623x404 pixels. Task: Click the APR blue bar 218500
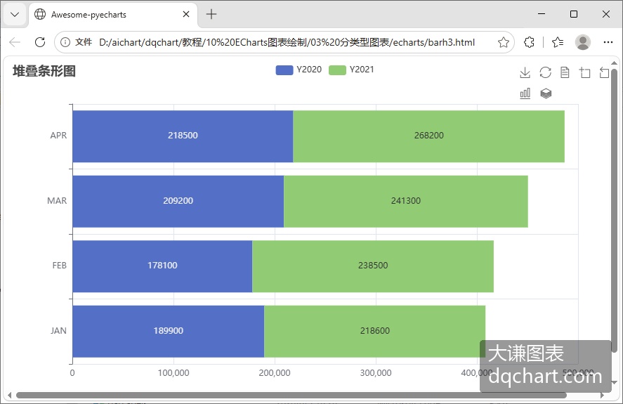click(183, 136)
